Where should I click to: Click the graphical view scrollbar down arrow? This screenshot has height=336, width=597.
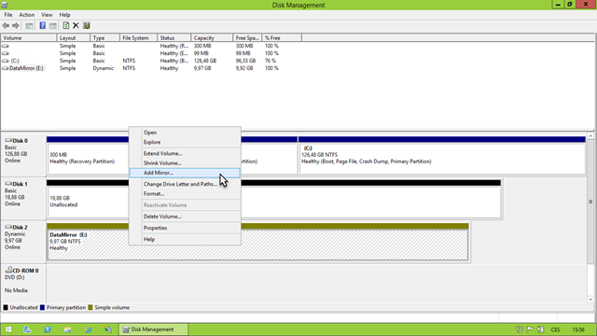pos(590,300)
